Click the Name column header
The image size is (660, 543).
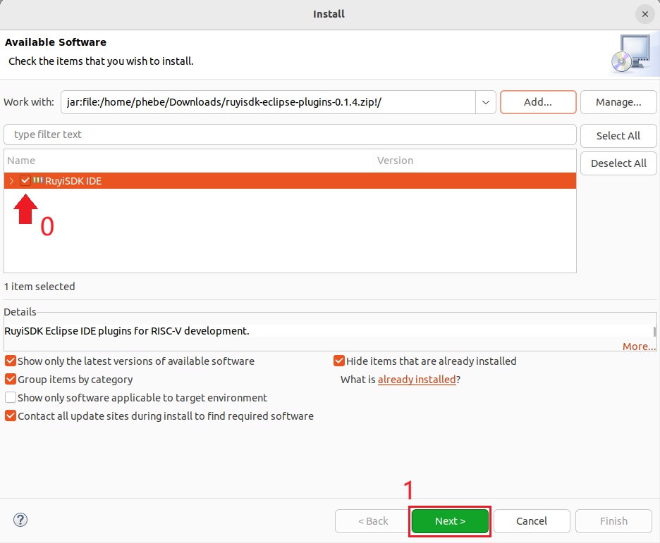[x=189, y=161]
